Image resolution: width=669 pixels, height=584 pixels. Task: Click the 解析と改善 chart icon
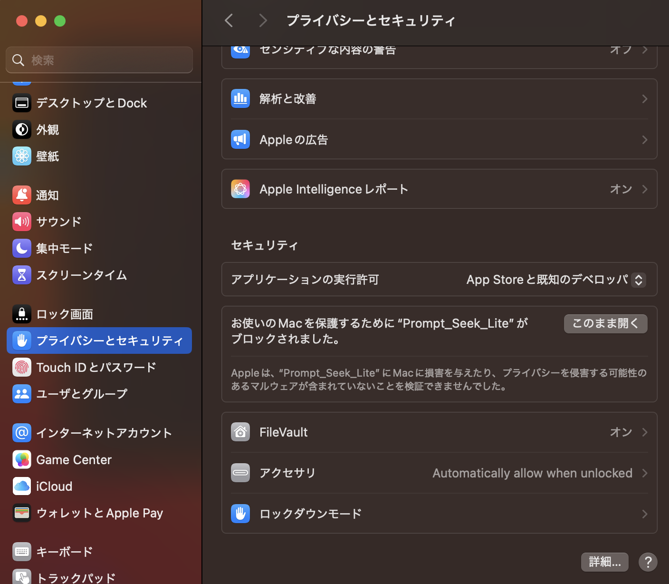pyautogui.click(x=240, y=98)
